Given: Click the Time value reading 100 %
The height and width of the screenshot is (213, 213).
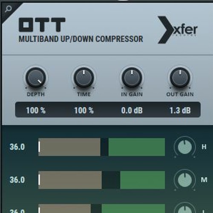Looking at the screenshot, I should (x=84, y=110).
